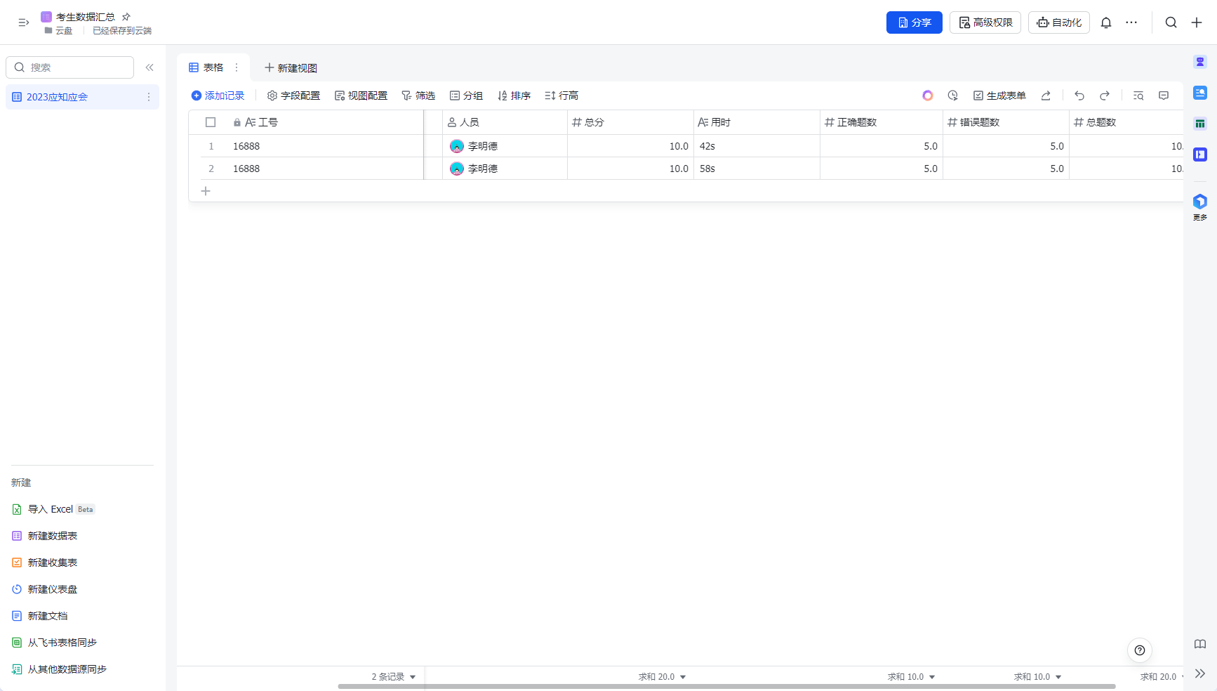
Task: Open the 表格 view options dots
Action: coord(237,67)
